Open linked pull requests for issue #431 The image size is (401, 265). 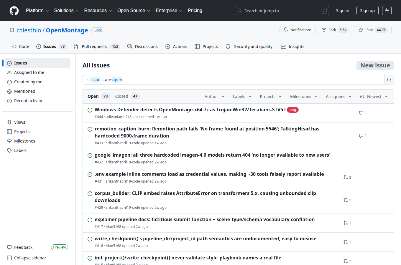pyautogui.click(x=347, y=178)
